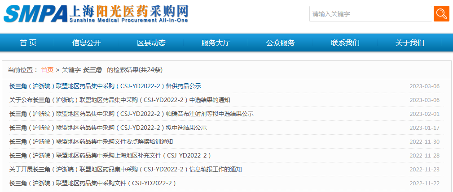453x192 pixels.
Task: Click the SMPA site logo
Action: click(36, 14)
